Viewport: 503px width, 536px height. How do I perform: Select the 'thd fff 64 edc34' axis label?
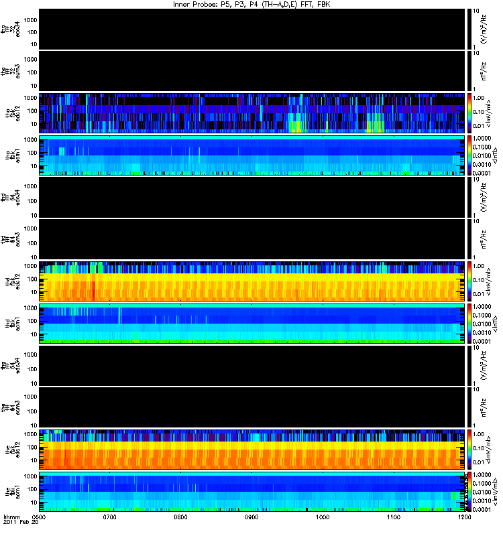pyautogui.click(x=10, y=198)
